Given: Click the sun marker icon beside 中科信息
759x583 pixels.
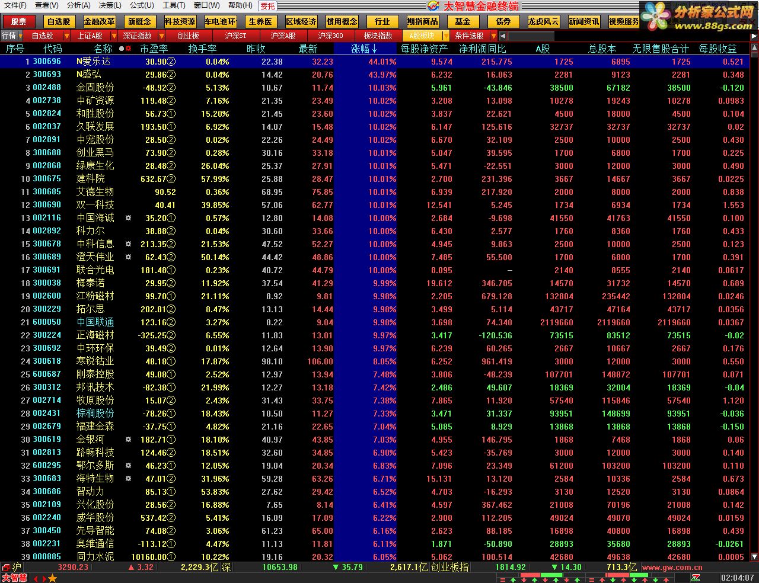Looking at the screenshot, I should coord(128,244).
